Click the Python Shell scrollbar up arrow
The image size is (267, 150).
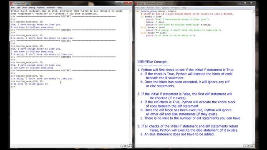coord(131,11)
